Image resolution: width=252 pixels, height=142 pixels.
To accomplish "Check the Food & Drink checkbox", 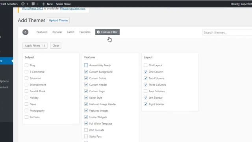I will 26,91.
